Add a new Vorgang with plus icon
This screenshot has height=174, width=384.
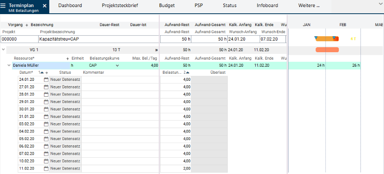[27, 25]
